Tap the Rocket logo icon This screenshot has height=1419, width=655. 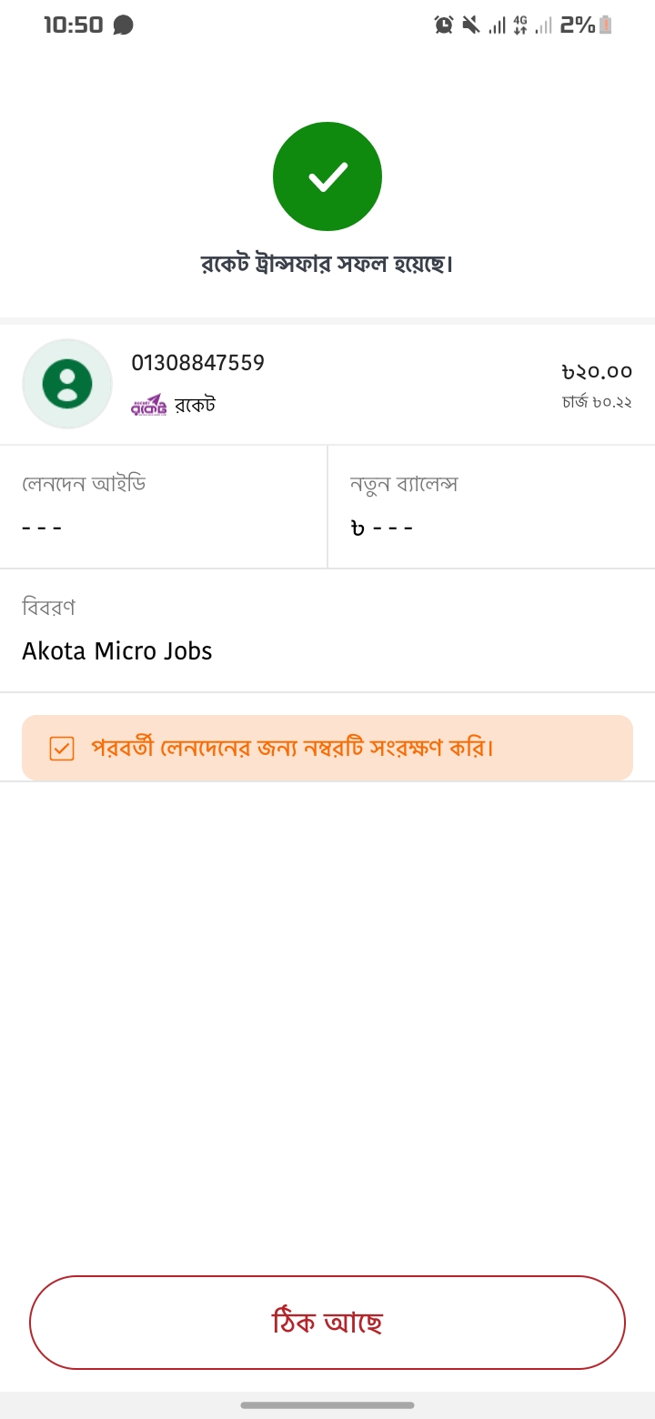click(149, 405)
